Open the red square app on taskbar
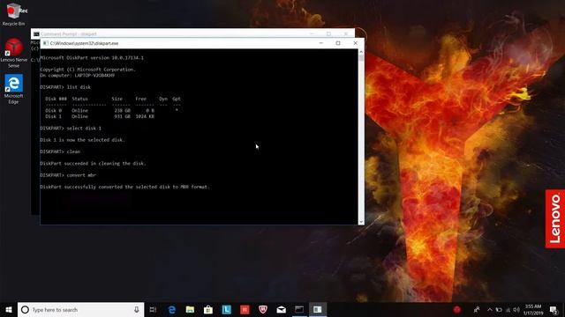Viewport: 565px width, 317px height. [245, 309]
